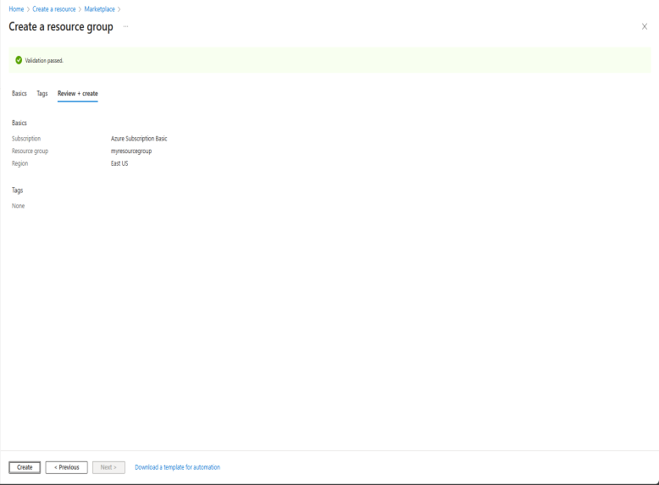This screenshot has width=659, height=485.
Task: Click the East US region value
Action: click(119, 163)
